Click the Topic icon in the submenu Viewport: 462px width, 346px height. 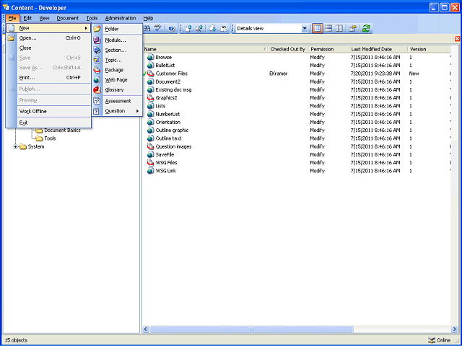point(97,60)
